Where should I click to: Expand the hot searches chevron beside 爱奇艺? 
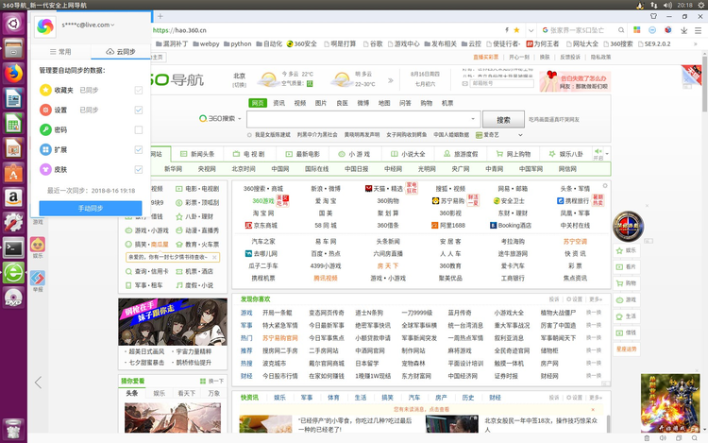click(520, 135)
